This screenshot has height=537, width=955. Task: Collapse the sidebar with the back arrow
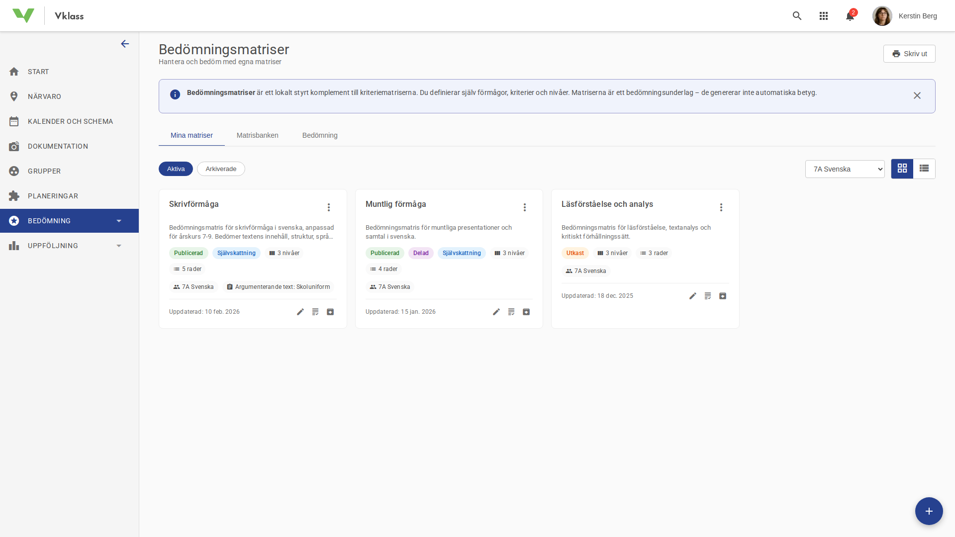point(125,44)
